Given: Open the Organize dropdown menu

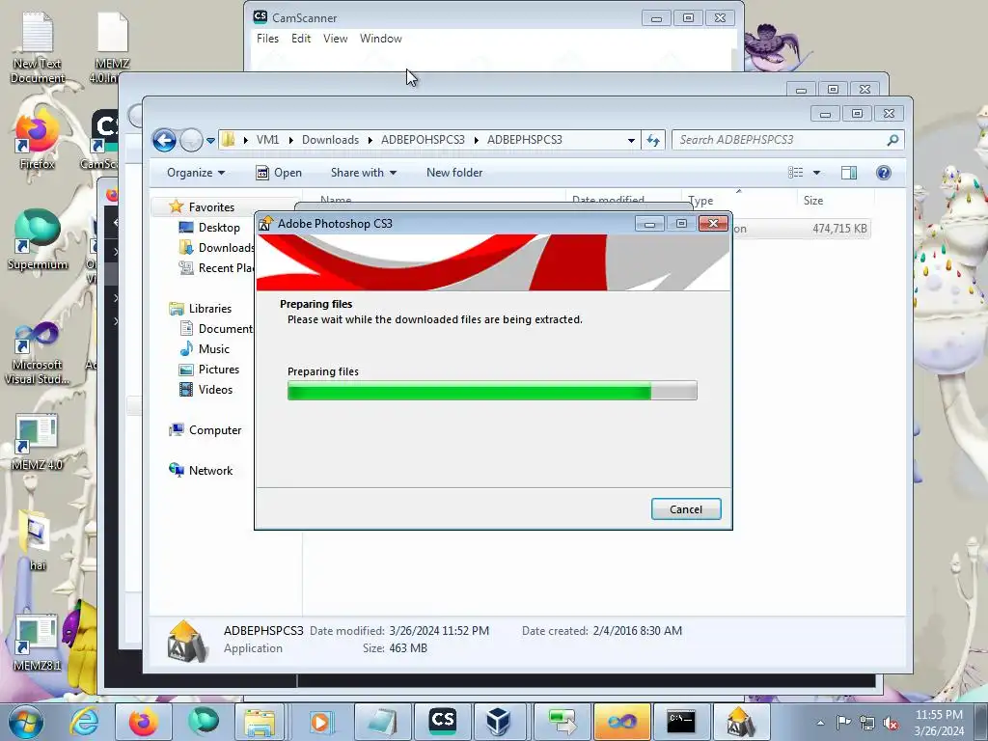Looking at the screenshot, I should 195,173.
